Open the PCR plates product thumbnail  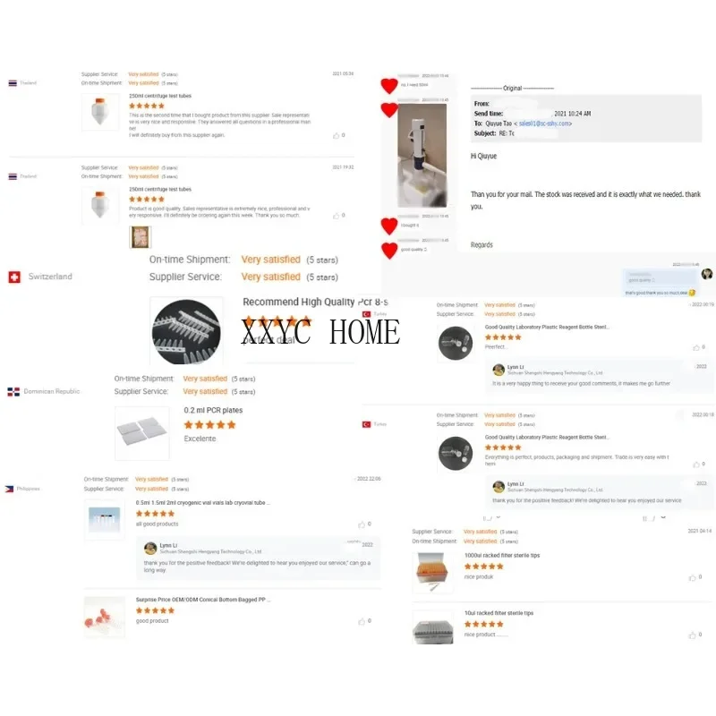(142, 433)
